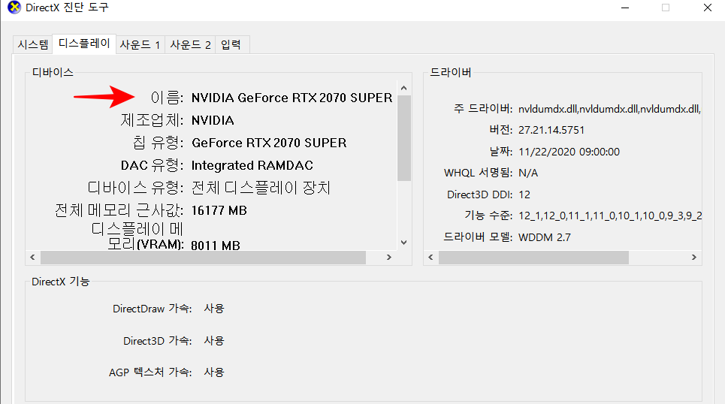Click the 기능 수준 label

click(489, 216)
